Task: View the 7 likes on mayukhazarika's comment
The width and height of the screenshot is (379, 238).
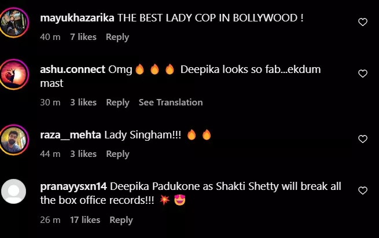Action: (83, 36)
